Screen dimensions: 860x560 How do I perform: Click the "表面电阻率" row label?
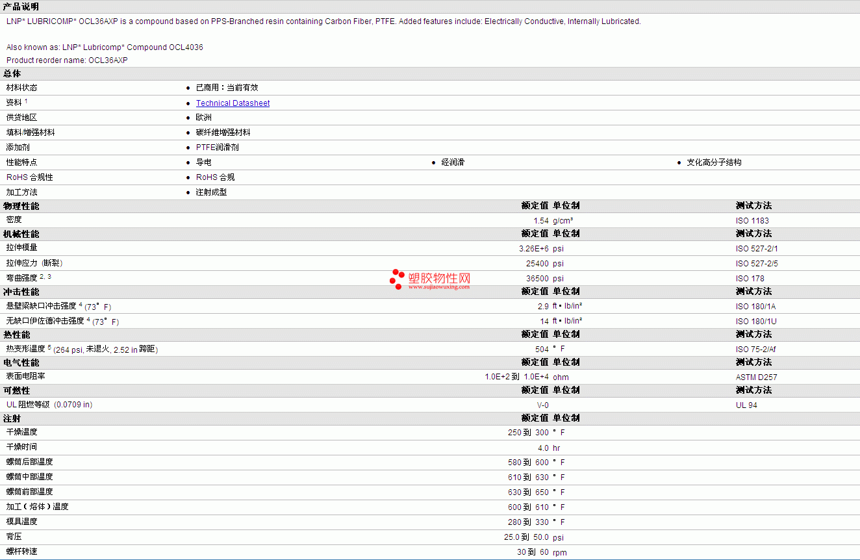pos(26,376)
